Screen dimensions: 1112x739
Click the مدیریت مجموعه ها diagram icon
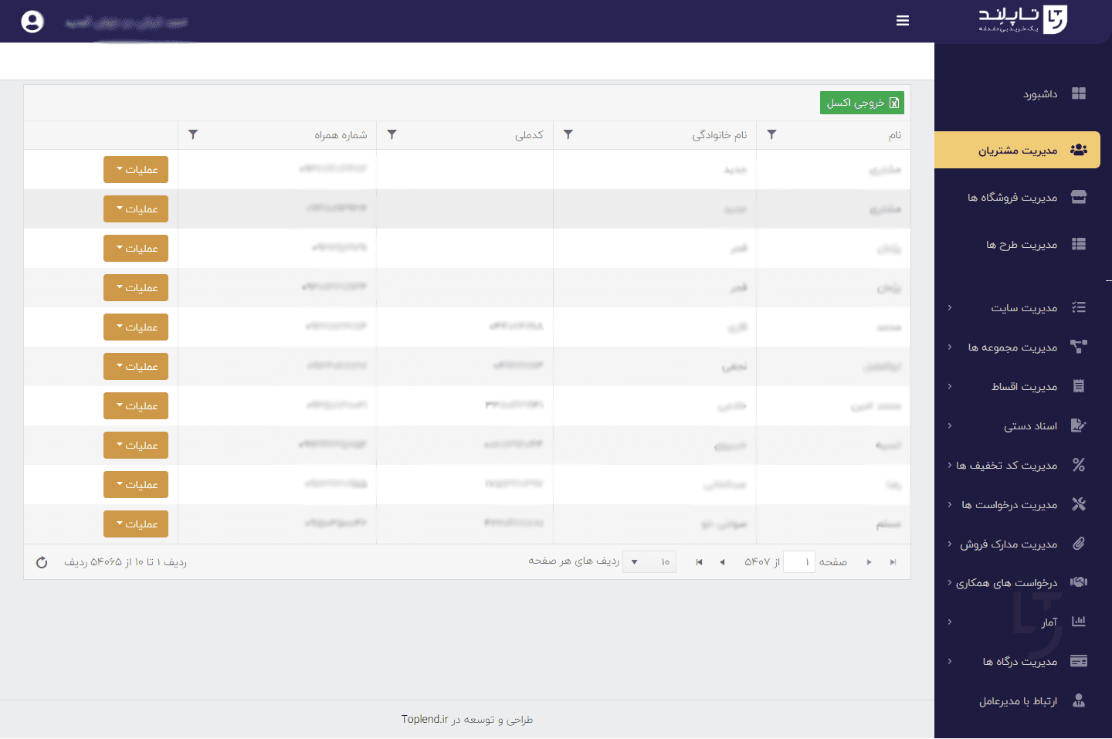click(1079, 347)
